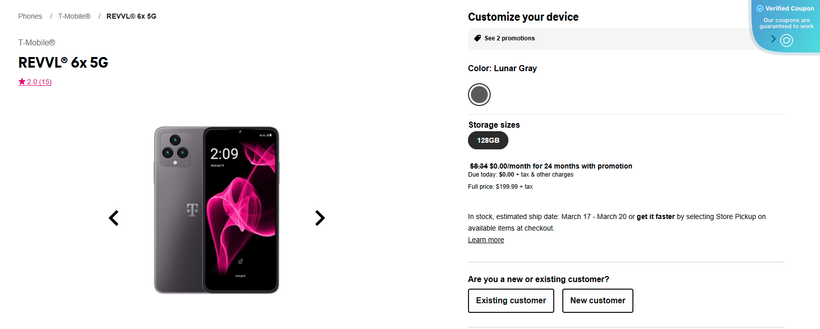Click the previous product image arrow

pyautogui.click(x=113, y=217)
